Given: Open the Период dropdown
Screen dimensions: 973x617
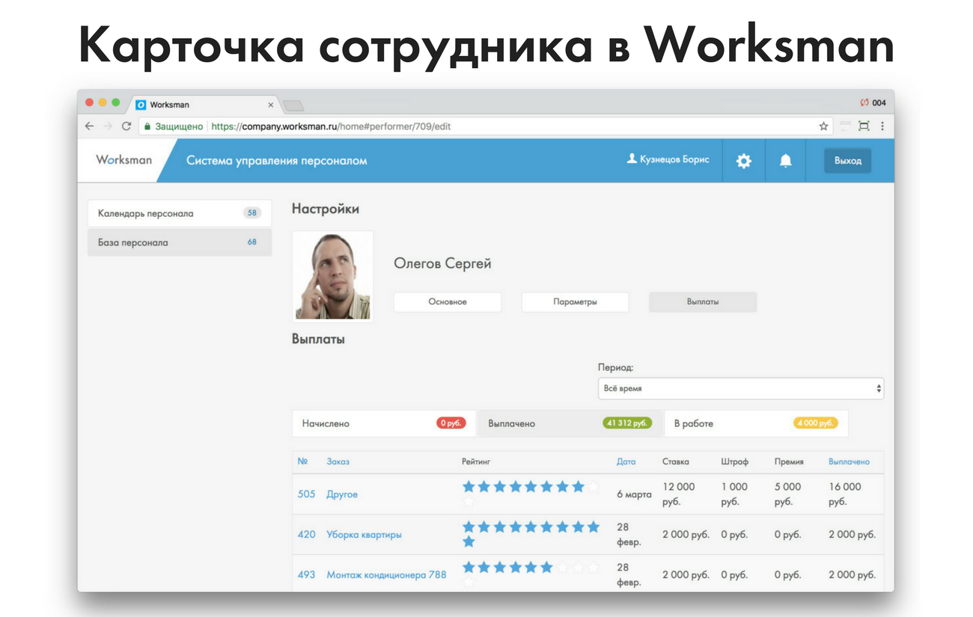Looking at the screenshot, I should (x=740, y=389).
